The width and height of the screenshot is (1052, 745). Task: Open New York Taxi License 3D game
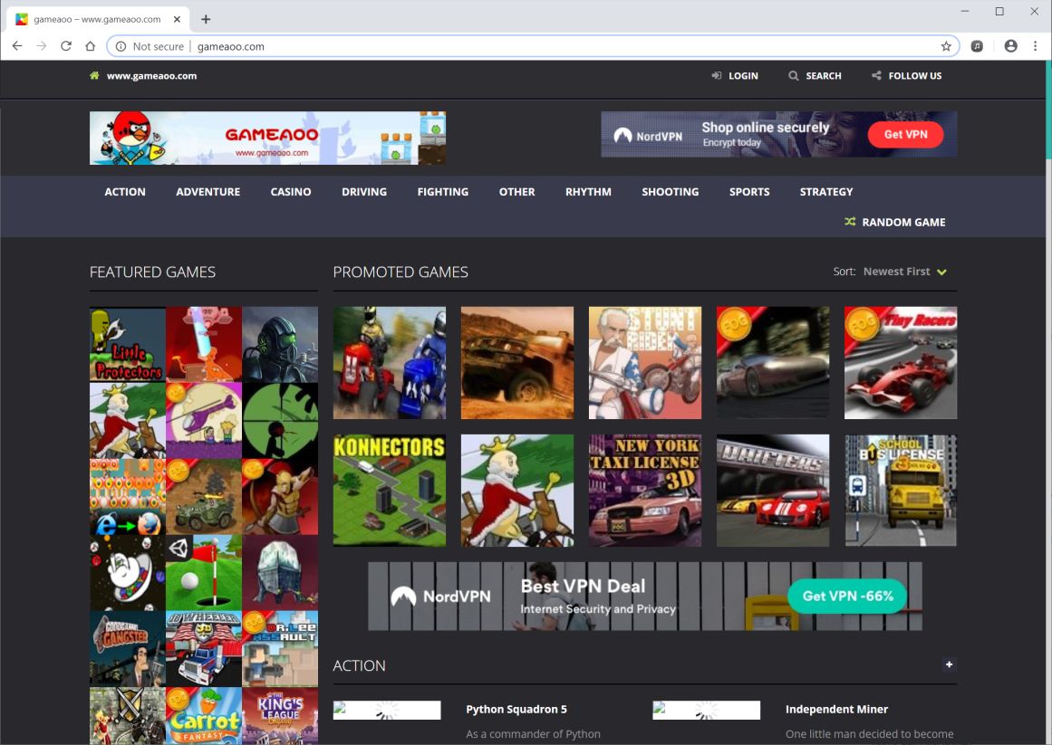645,490
